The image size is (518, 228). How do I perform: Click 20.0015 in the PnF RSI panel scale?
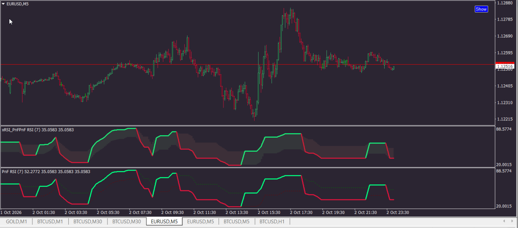click(x=504, y=206)
